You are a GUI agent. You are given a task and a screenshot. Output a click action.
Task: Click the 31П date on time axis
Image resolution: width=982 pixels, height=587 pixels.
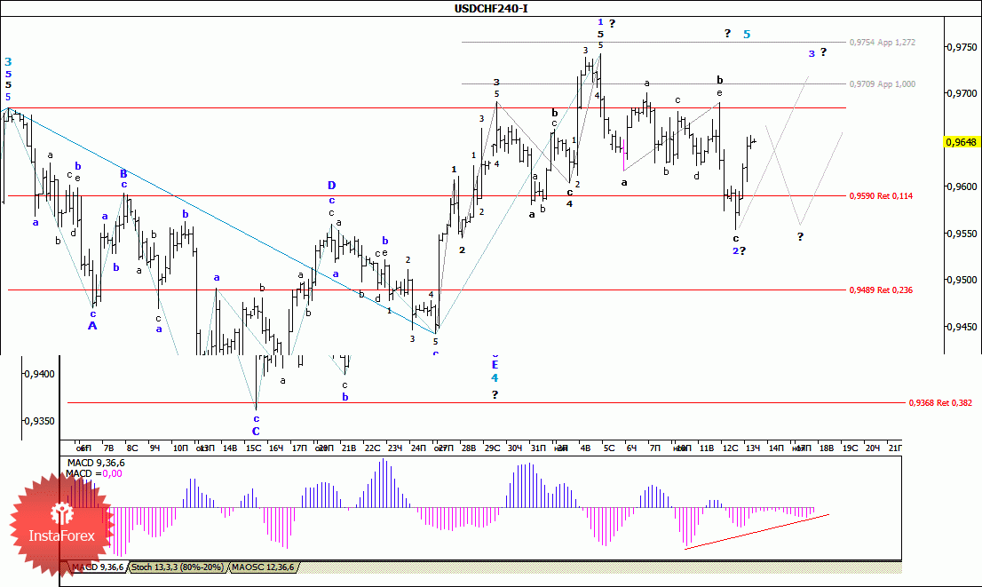(538, 448)
